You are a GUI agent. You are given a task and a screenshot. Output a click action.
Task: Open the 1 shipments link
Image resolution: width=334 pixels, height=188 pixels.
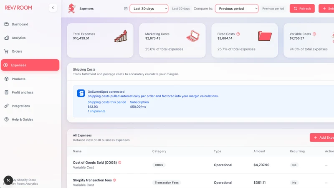point(96,111)
